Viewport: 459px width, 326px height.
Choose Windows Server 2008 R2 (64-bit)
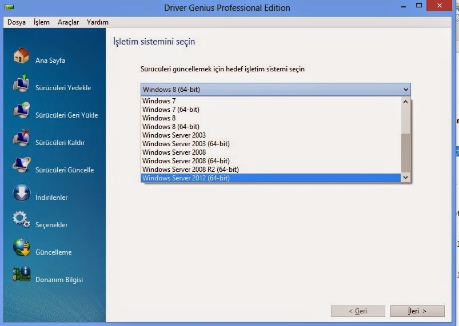point(271,170)
